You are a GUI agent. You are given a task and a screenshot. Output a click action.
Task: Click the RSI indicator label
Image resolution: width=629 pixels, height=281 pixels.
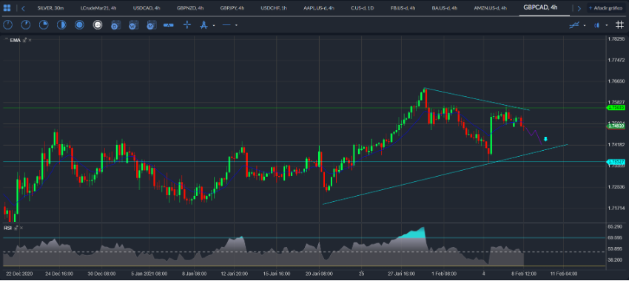[7, 228]
